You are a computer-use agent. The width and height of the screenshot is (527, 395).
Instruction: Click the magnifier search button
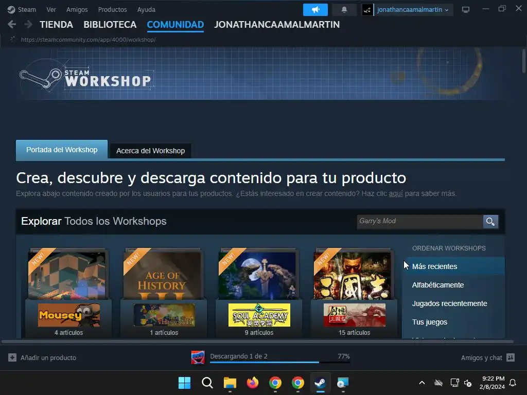tap(490, 221)
